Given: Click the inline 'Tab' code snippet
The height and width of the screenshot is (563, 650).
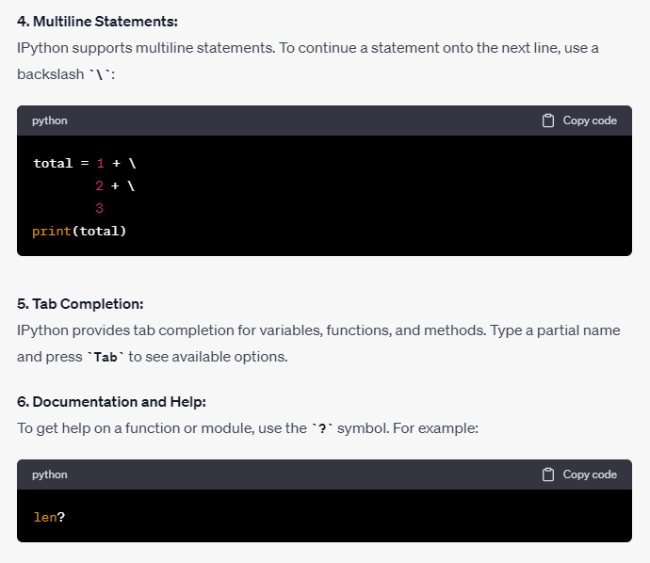Looking at the screenshot, I should click(106, 358).
